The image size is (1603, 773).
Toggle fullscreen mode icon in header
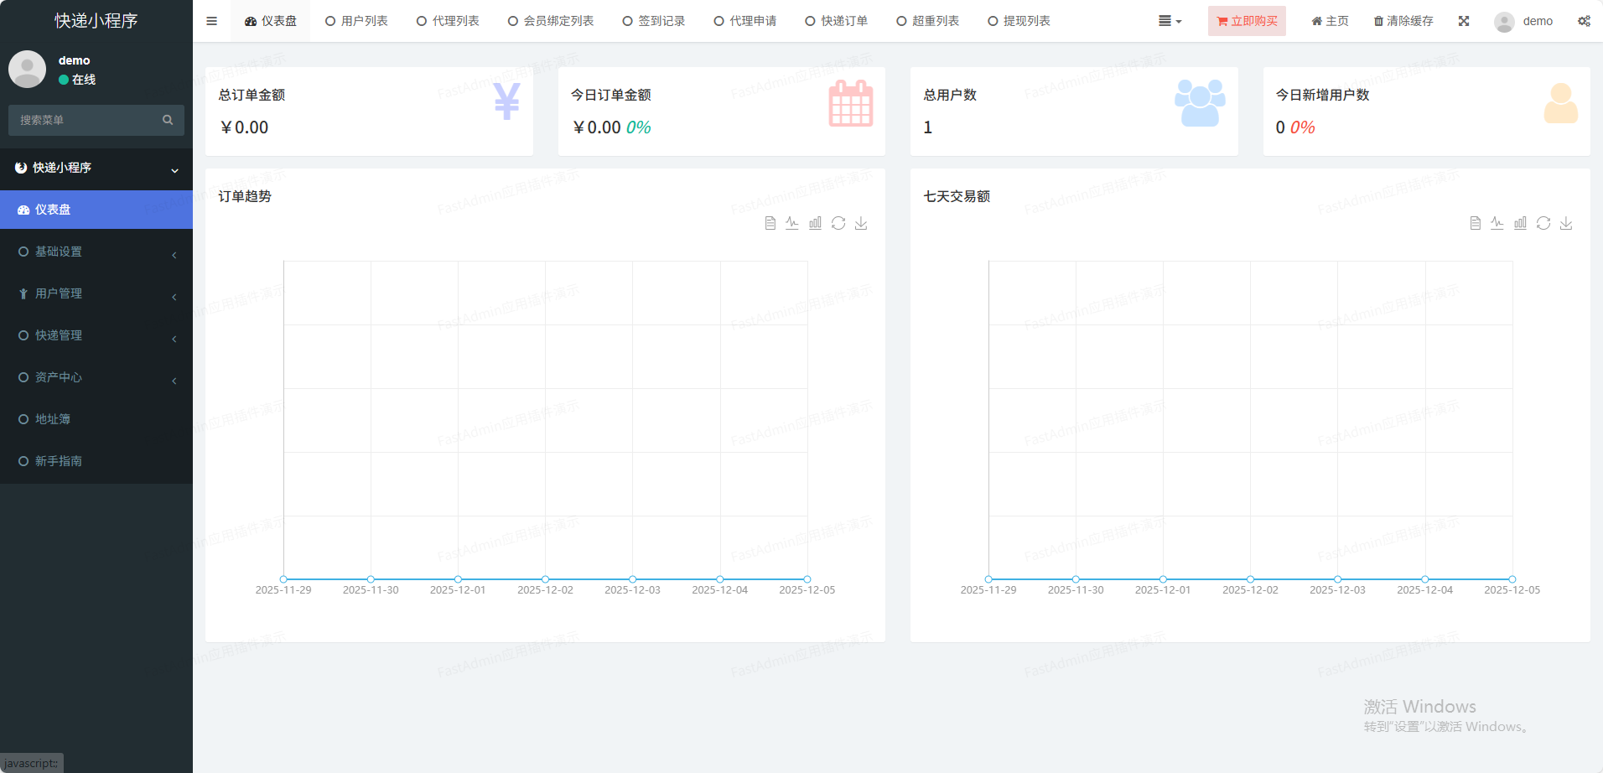(x=1464, y=21)
